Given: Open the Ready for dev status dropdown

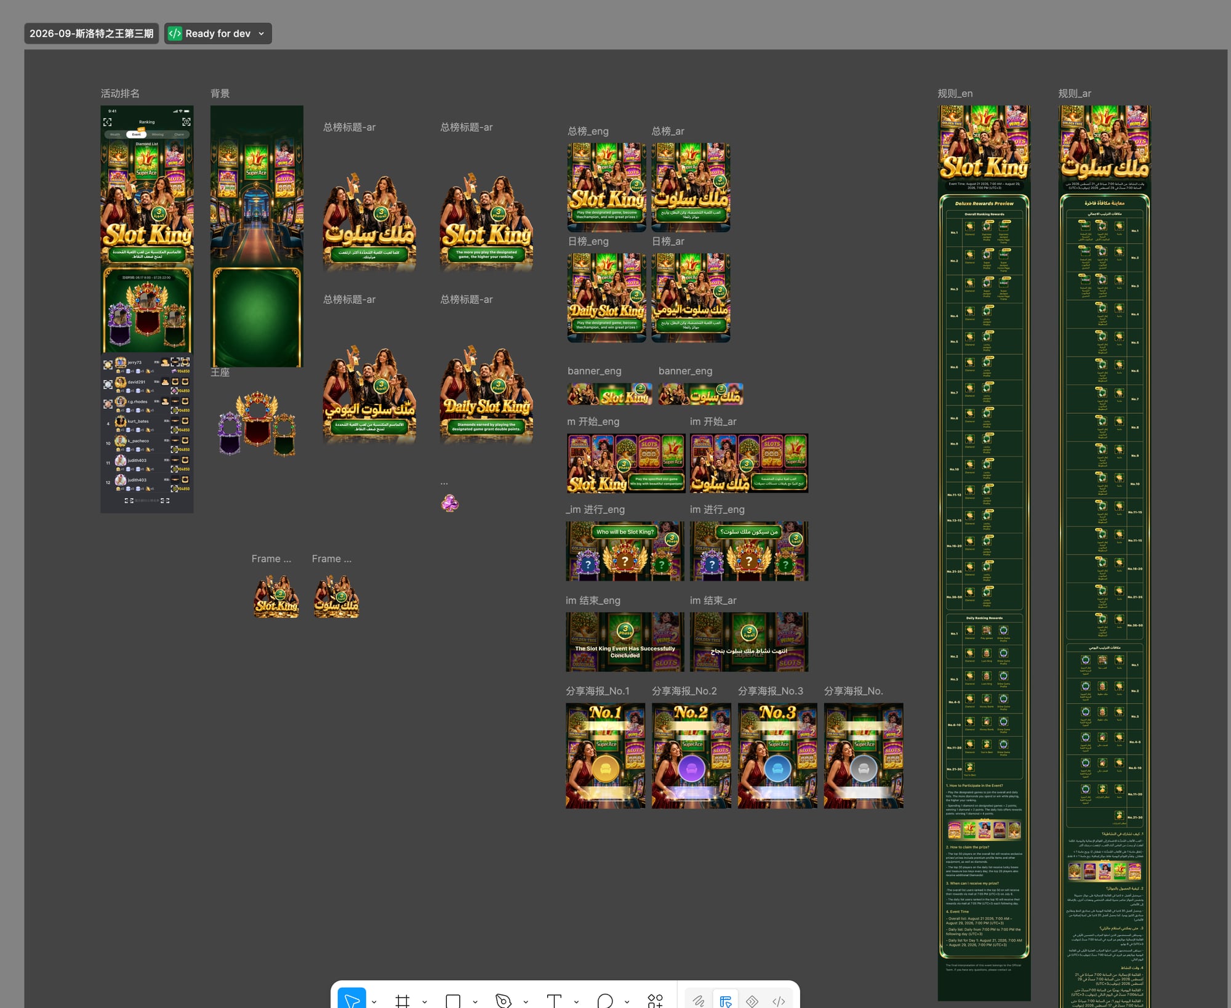Looking at the screenshot, I should click(218, 33).
